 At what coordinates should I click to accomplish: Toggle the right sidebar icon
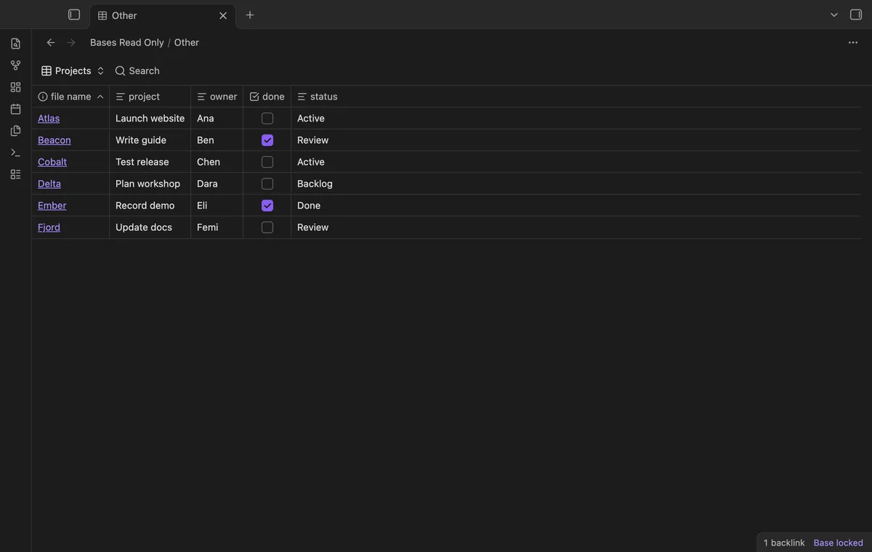pyautogui.click(x=856, y=15)
